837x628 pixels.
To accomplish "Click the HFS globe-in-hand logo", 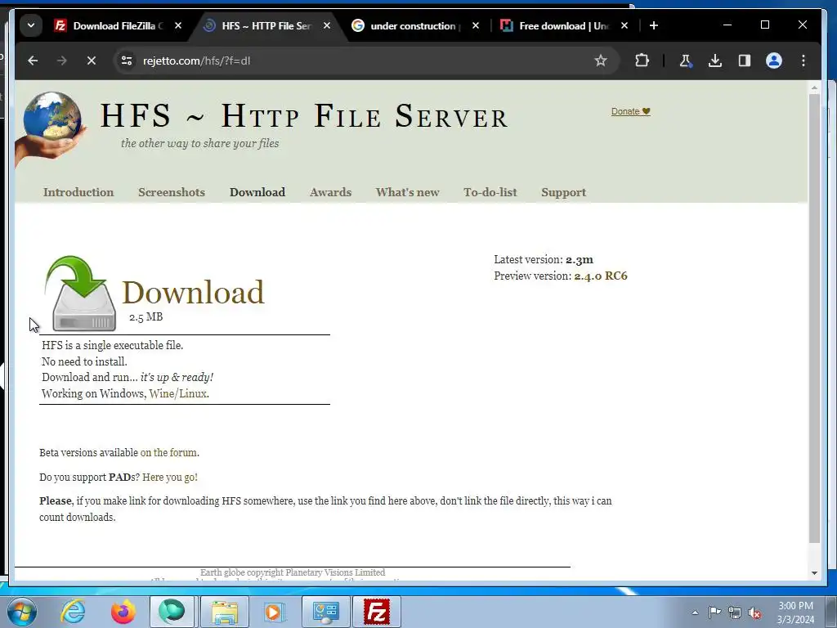I will coord(50,128).
